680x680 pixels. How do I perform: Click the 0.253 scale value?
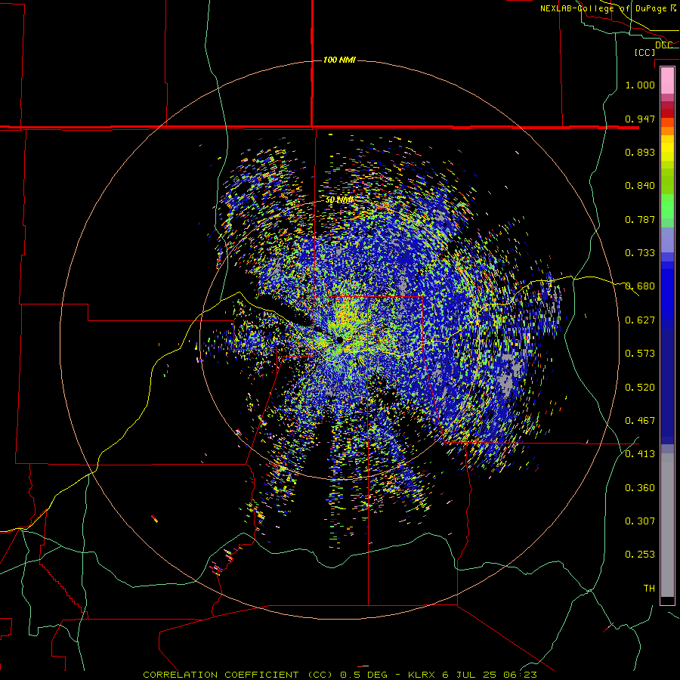coord(640,555)
